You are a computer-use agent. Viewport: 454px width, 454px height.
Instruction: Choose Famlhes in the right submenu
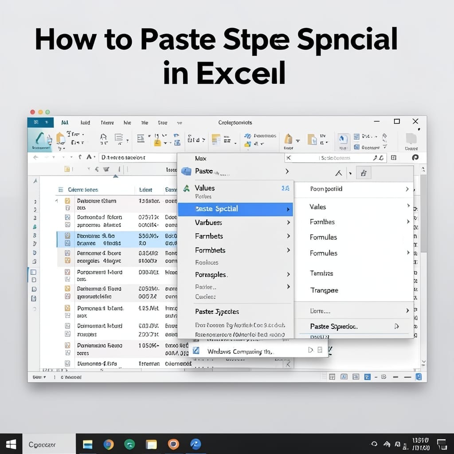click(322, 222)
